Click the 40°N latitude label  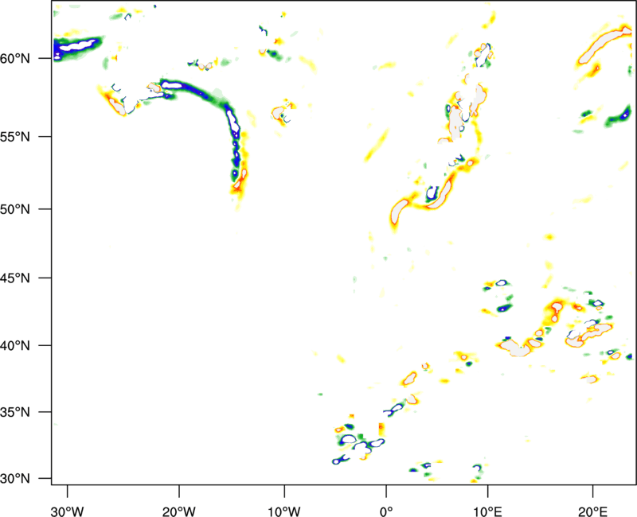point(15,346)
